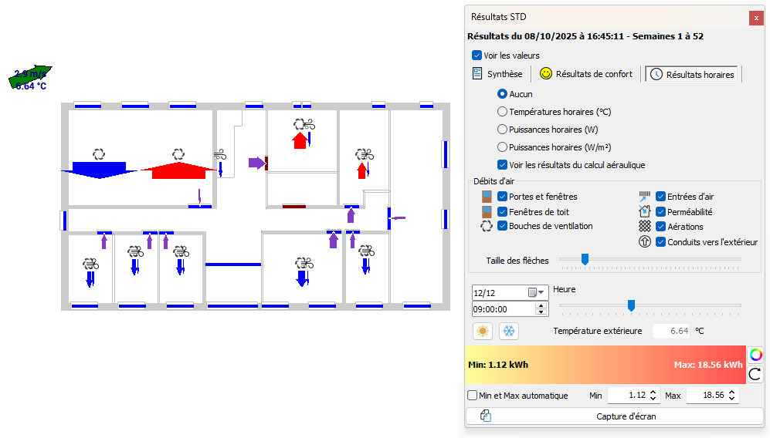
Task: Click the green wind direction arrow
Action: [x=30, y=76]
